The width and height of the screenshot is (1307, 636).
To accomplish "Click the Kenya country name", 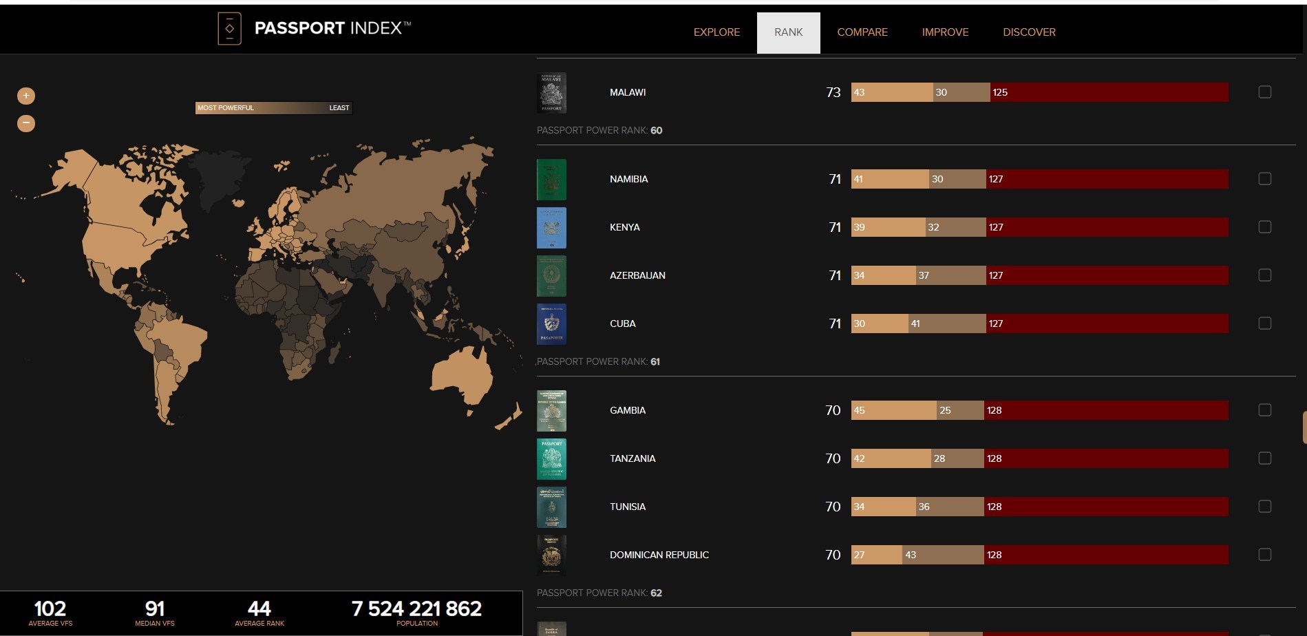I will tap(625, 227).
